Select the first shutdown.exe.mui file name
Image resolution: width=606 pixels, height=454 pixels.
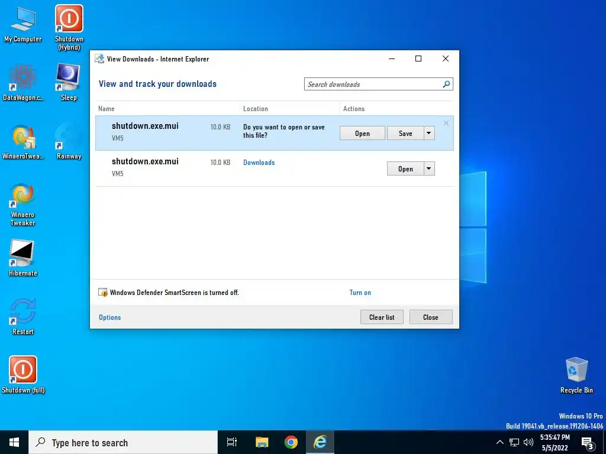pos(145,126)
